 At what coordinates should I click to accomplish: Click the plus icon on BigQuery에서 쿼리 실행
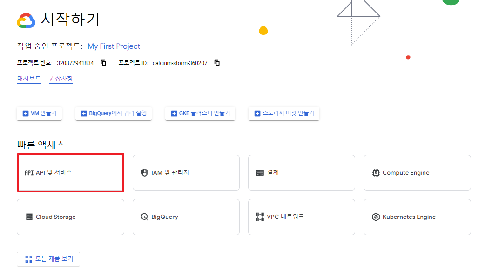(x=84, y=114)
